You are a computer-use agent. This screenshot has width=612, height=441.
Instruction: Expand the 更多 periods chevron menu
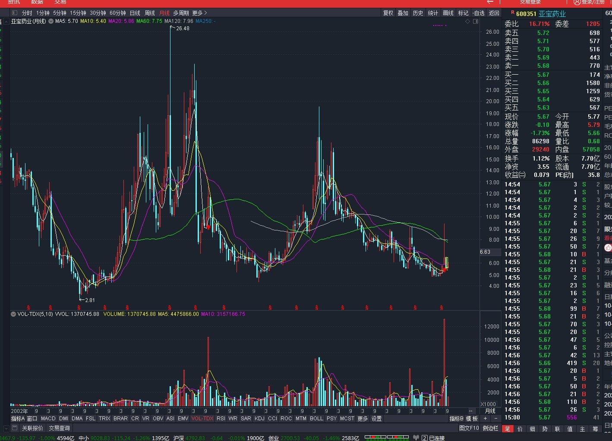click(x=199, y=13)
